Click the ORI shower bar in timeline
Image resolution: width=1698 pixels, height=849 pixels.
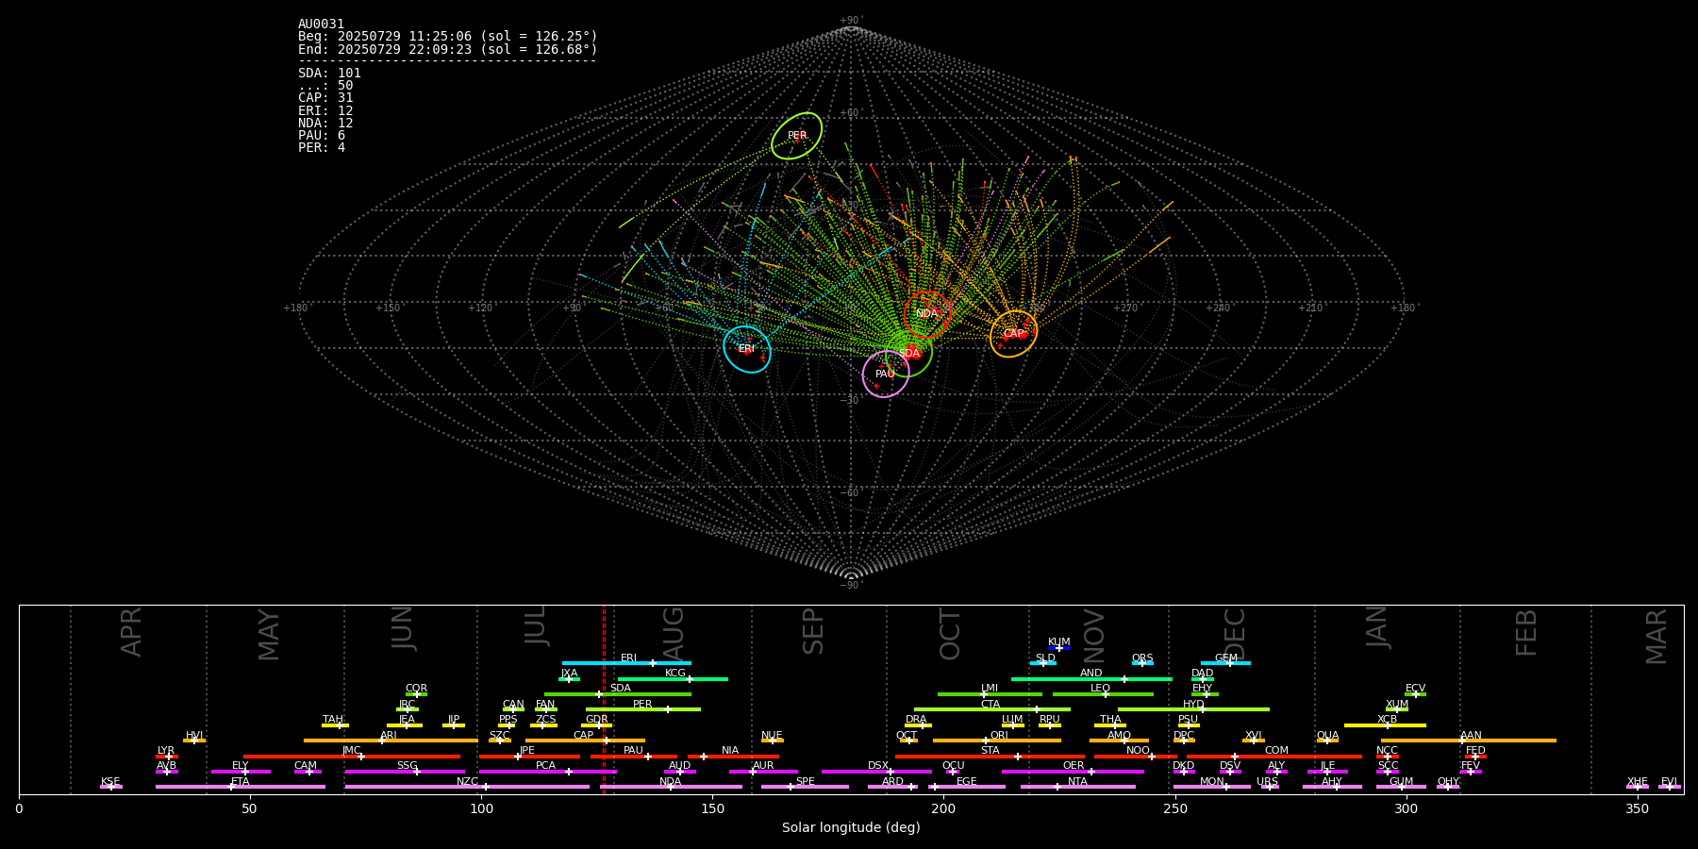click(x=997, y=741)
